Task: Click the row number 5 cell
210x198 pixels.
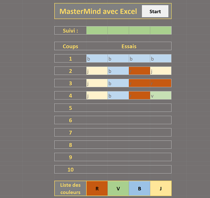Action: [x=70, y=108]
